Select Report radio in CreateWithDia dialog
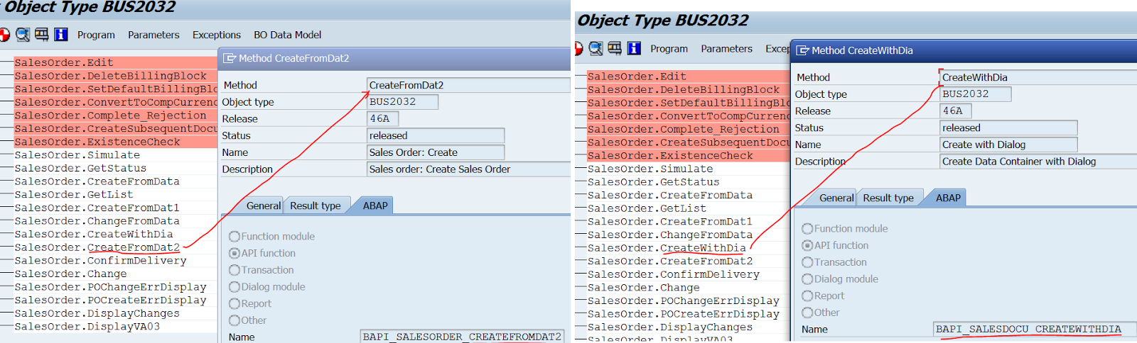Viewport: 1137px width, 343px height. click(807, 296)
